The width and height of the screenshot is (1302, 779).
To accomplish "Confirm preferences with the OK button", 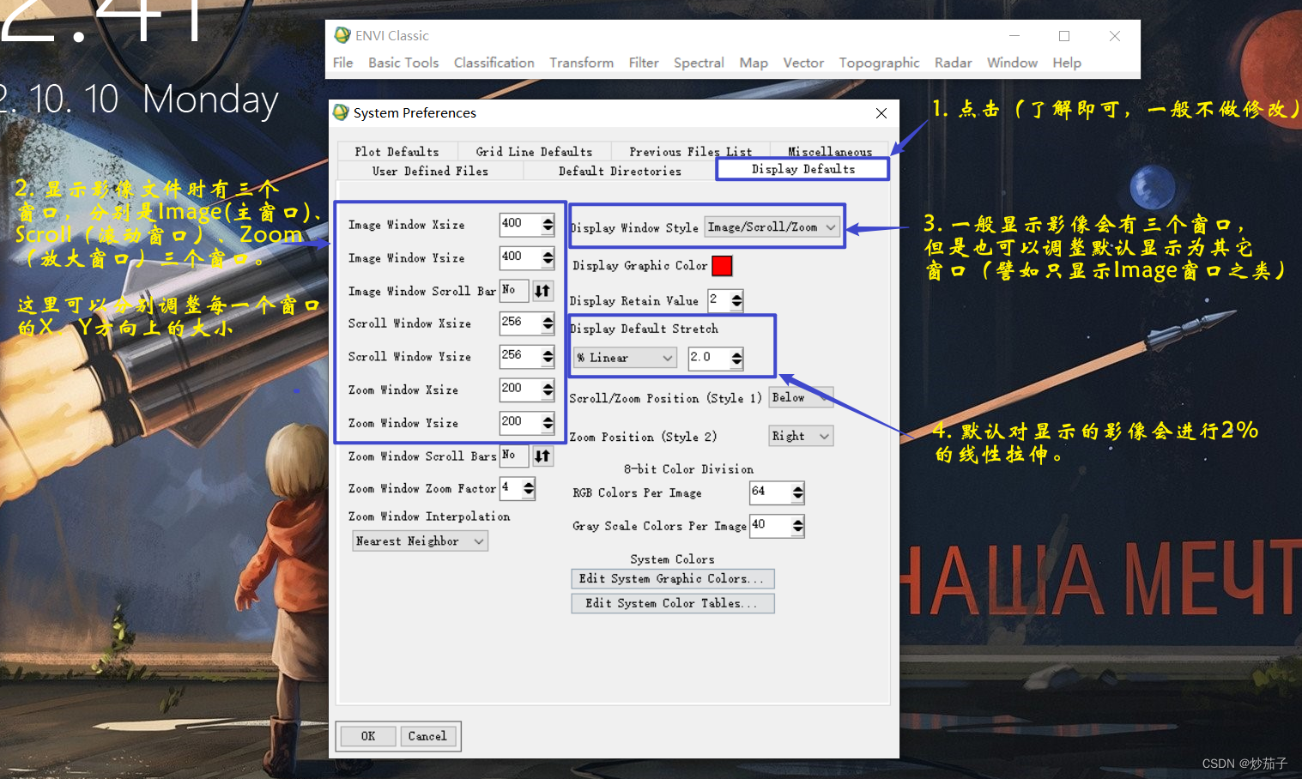I will [367, 736].
